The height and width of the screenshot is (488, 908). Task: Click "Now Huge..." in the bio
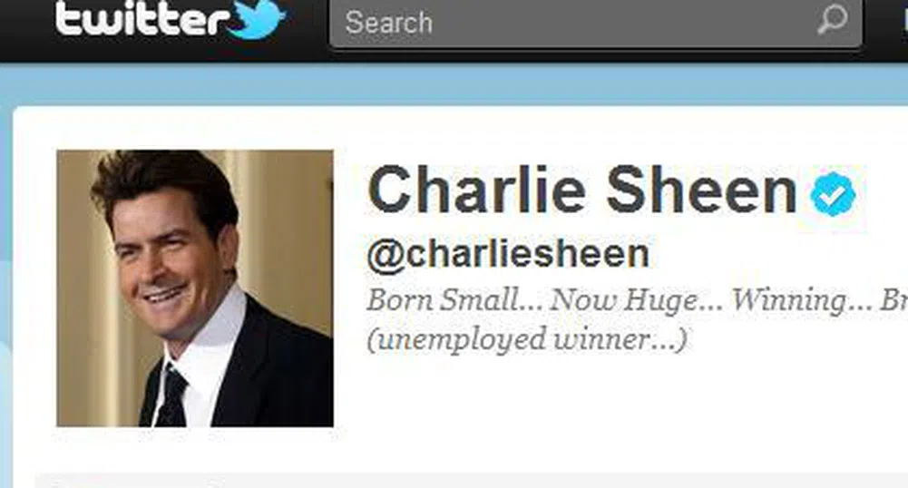tap(637, 301)
